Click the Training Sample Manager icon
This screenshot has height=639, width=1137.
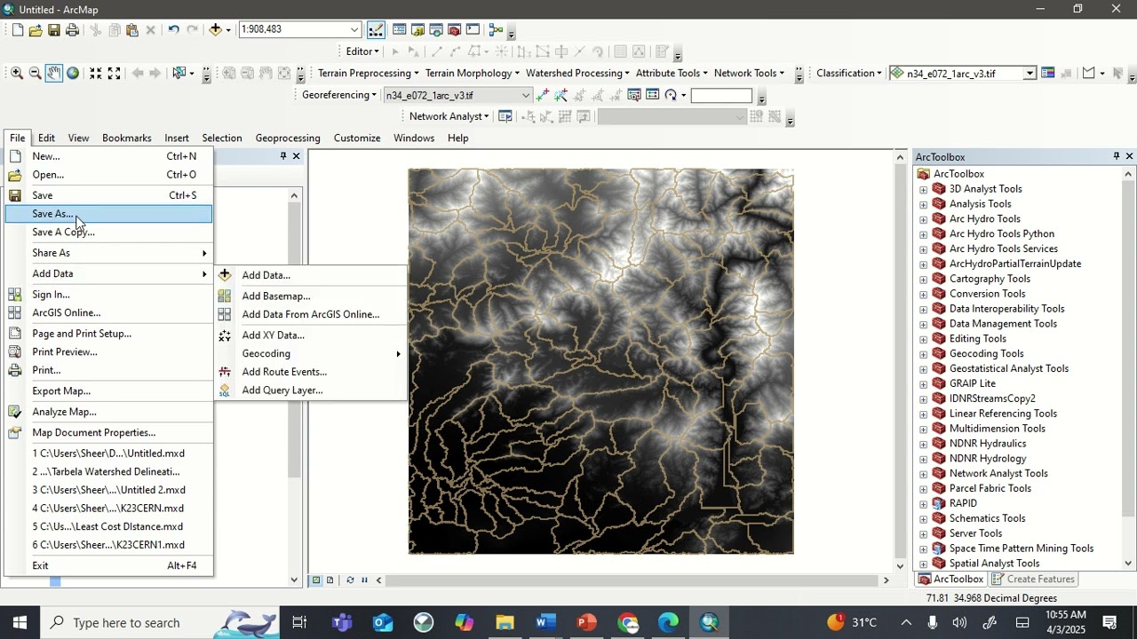pos(1047,73)
